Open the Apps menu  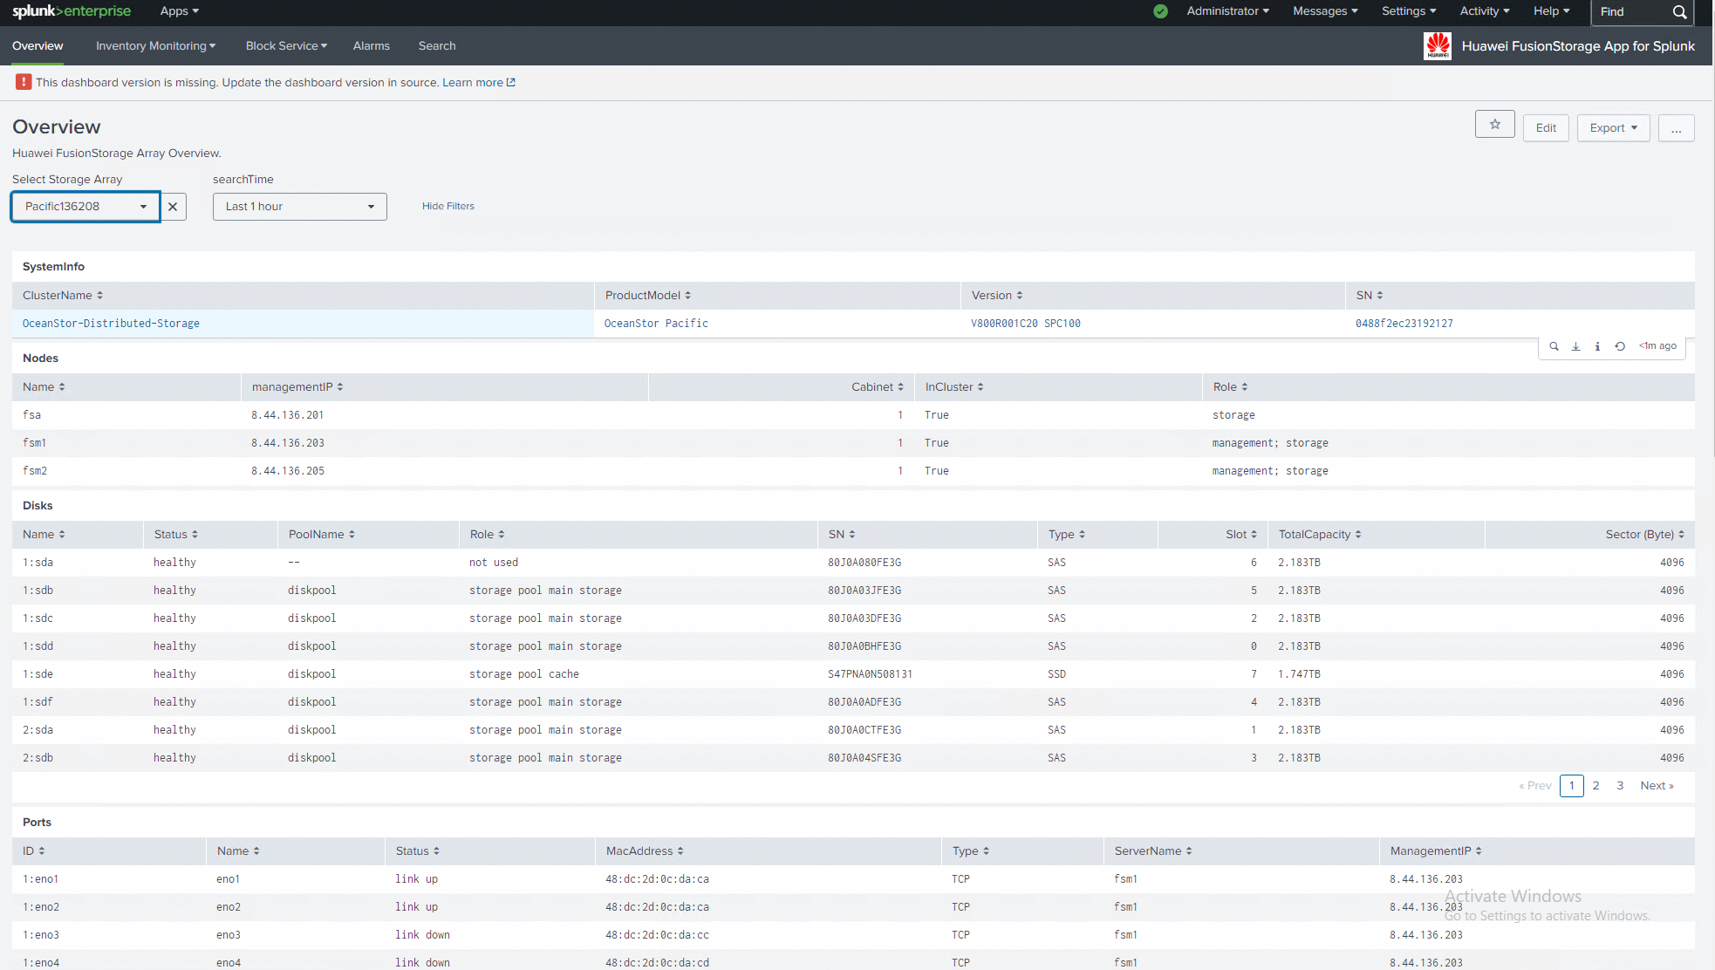tap(180, 11)
